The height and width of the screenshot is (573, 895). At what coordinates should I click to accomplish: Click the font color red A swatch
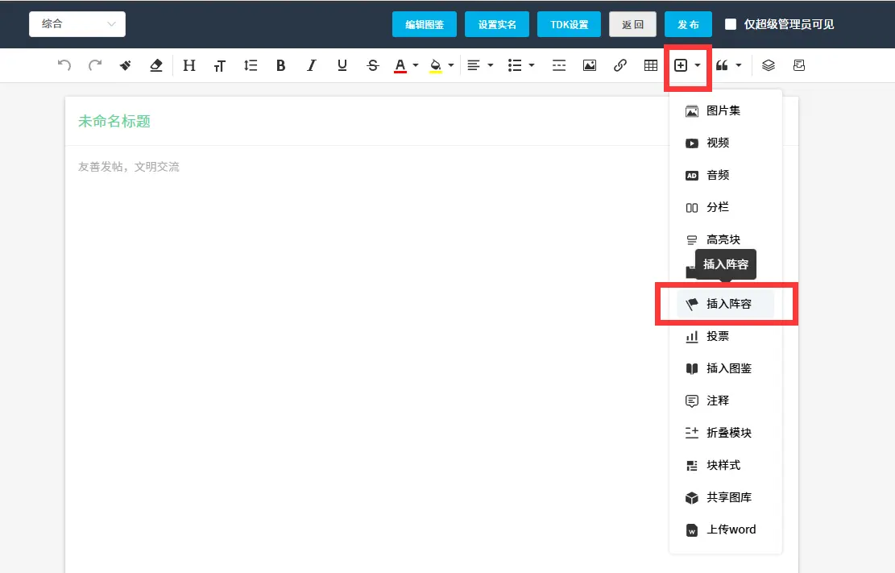click(400, 65)
